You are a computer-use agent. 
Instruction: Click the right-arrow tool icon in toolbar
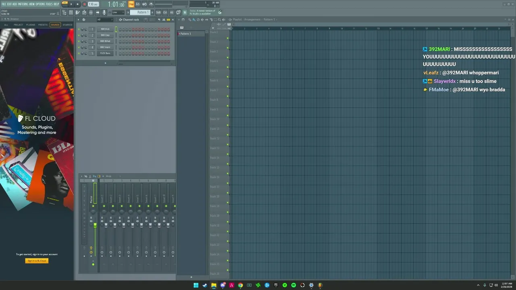coord(98,12)
